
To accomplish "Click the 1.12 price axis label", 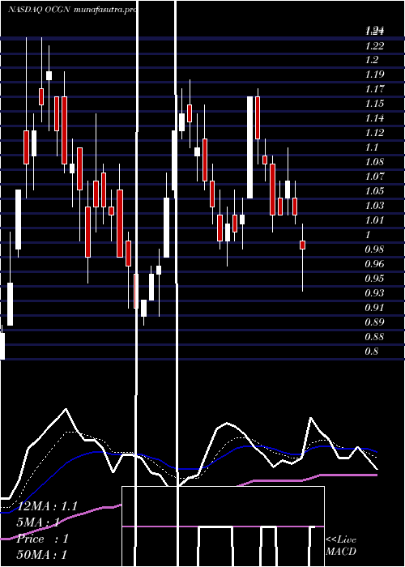I will [x=374, y=133].
